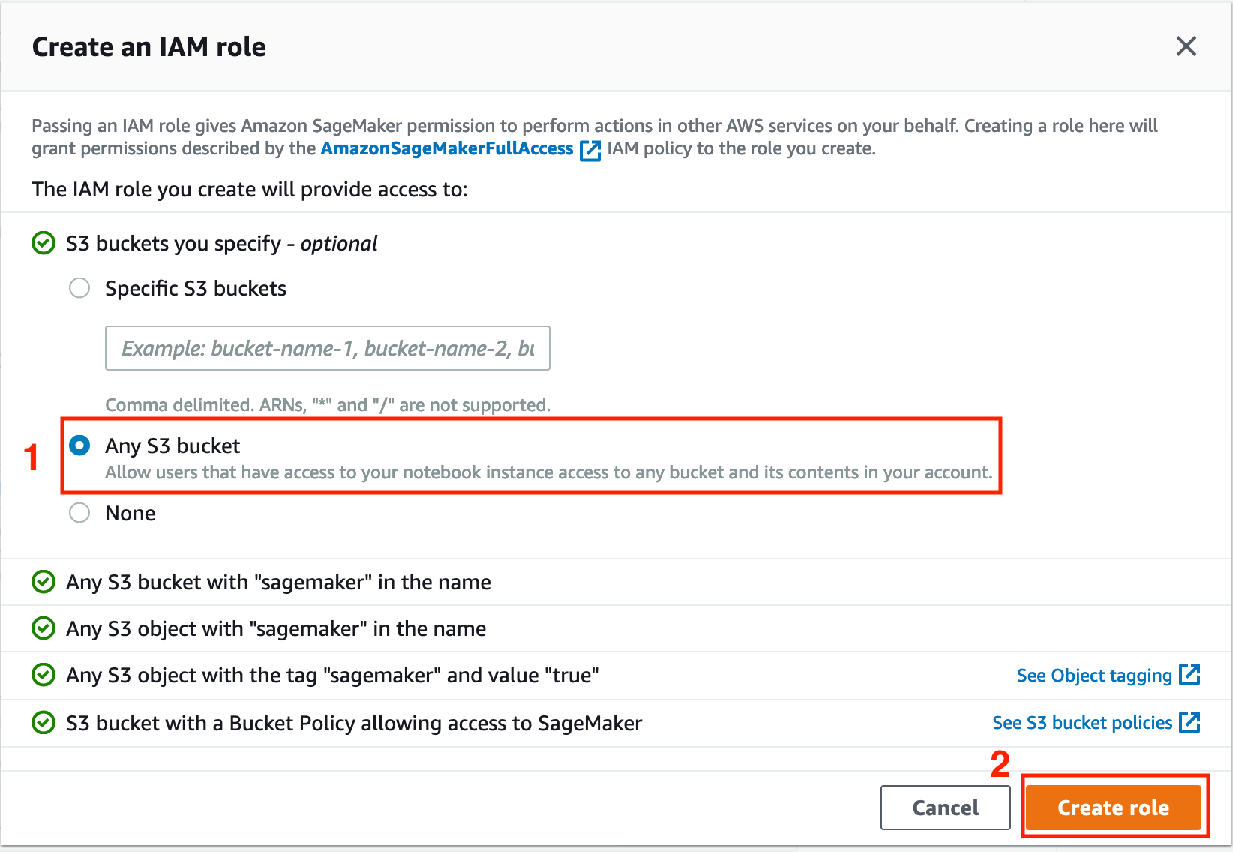Click the S3 buckets you specify optional heading

(222, 243)
